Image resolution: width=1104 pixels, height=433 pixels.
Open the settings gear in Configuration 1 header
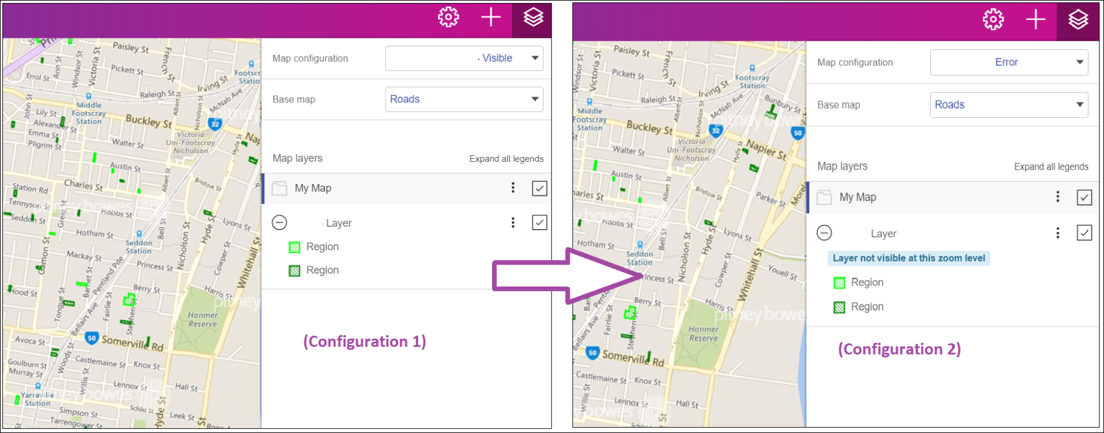[448, 17]
